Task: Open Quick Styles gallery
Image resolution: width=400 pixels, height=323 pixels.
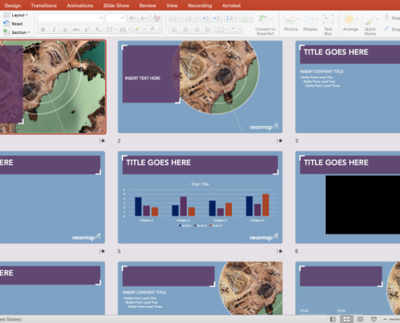Action: coord(370,25)
